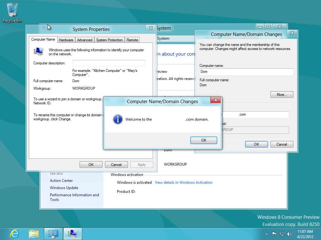Launch Internet Explorer from the taskbar

click(14, 234)
